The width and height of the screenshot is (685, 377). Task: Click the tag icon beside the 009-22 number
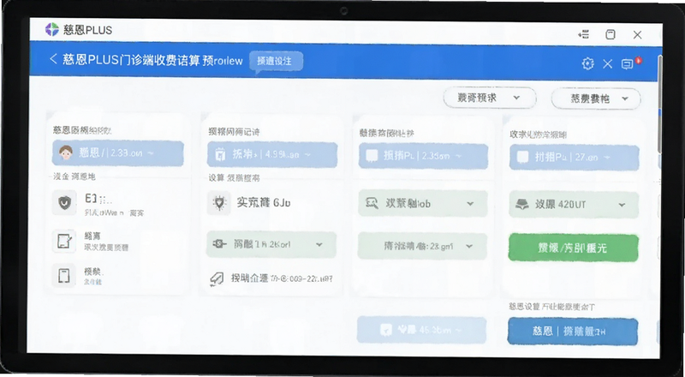(x=217, y=278)
